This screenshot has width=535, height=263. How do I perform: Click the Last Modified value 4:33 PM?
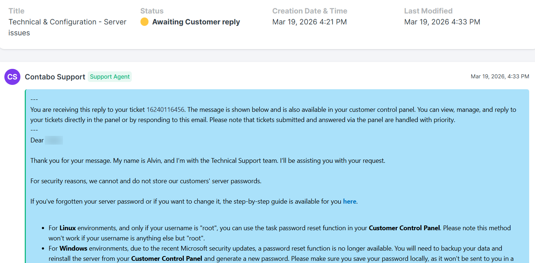coord(442,22)
